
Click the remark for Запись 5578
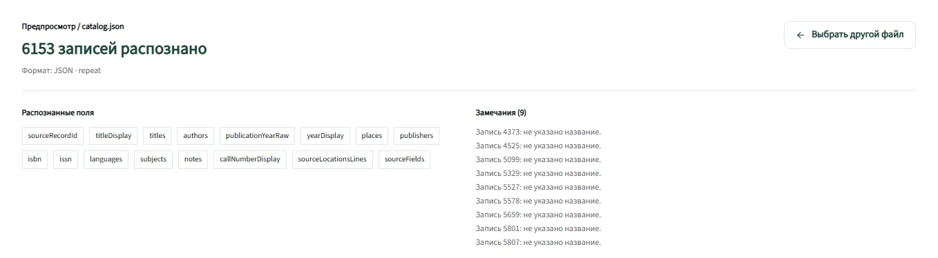(538, 201)
